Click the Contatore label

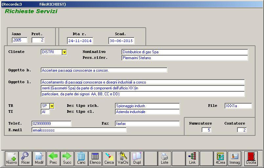coord(235,123)
